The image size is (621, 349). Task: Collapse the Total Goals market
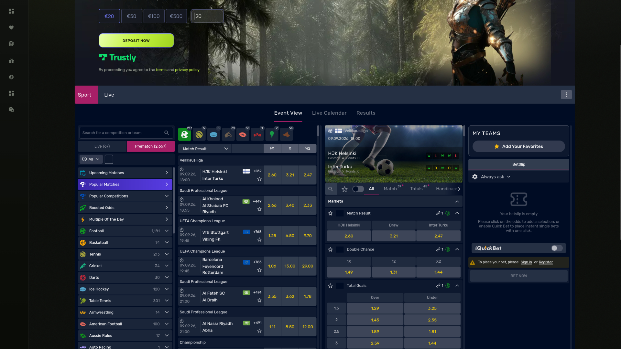click(x=457, y=286)
